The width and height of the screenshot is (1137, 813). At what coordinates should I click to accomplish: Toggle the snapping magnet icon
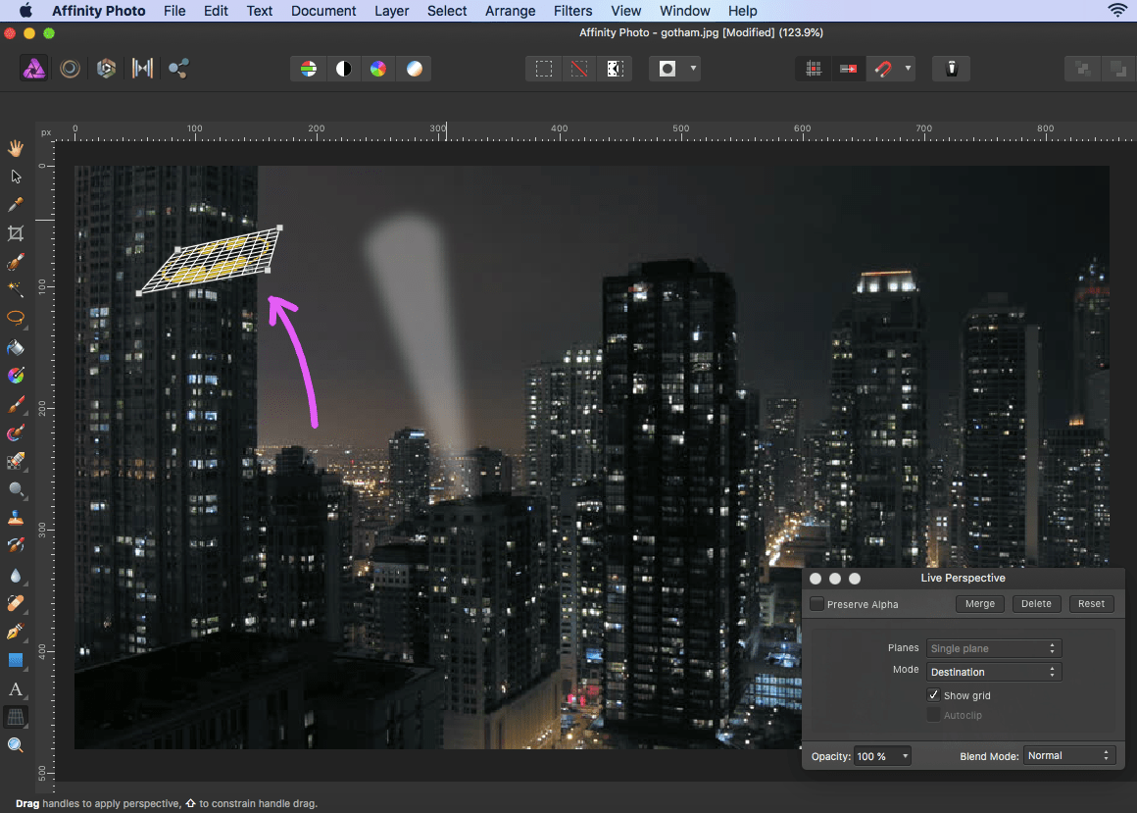point(883,69)
